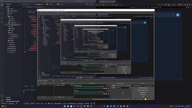Open main.js in the VS Code Explorer
The width and height of the screenshot is (192, 108).
pyautogui.click(x=12, y=40)
